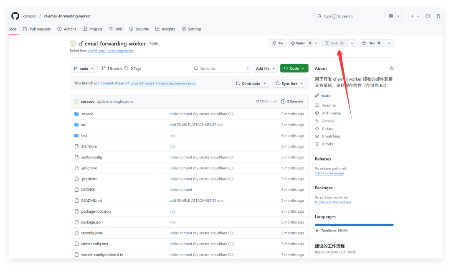This screenshot has width=451, height=267.
Task: Open the test folder
Action: [x=84, y=135]
